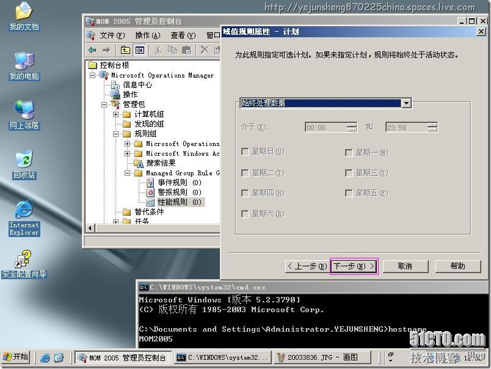
Task: Open the 安全配置向导 desktop shortcut
Action: tap(24, 265)
